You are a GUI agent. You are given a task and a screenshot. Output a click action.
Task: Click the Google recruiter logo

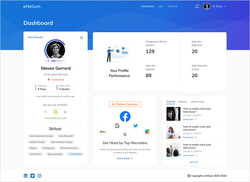[x=117, y=126]
